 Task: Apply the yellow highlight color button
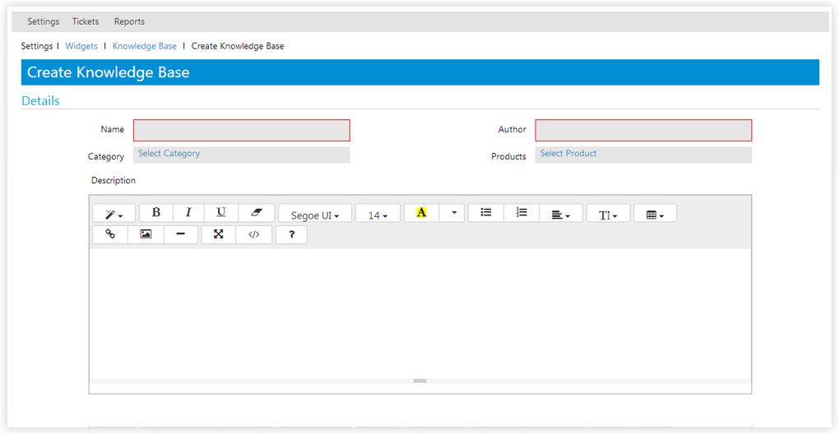point(421,213)
